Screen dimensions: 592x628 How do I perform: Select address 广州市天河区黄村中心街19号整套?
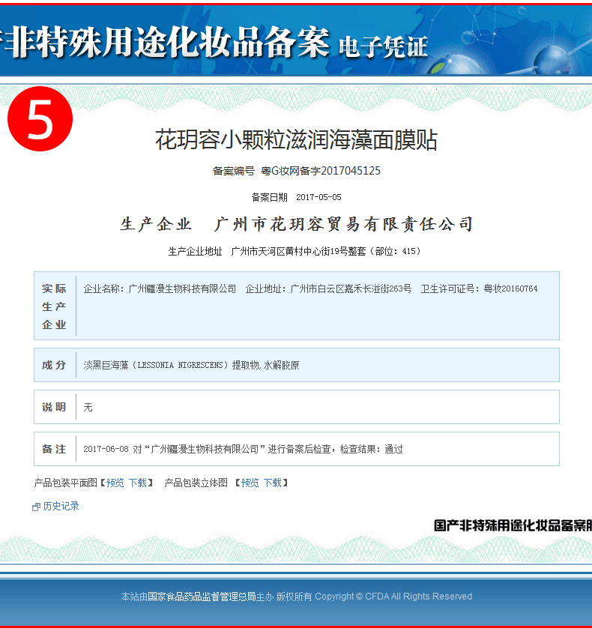click(x=298, y=252)
